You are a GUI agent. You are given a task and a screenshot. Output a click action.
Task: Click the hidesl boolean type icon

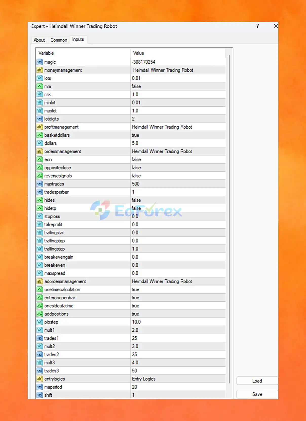[40, 200]
